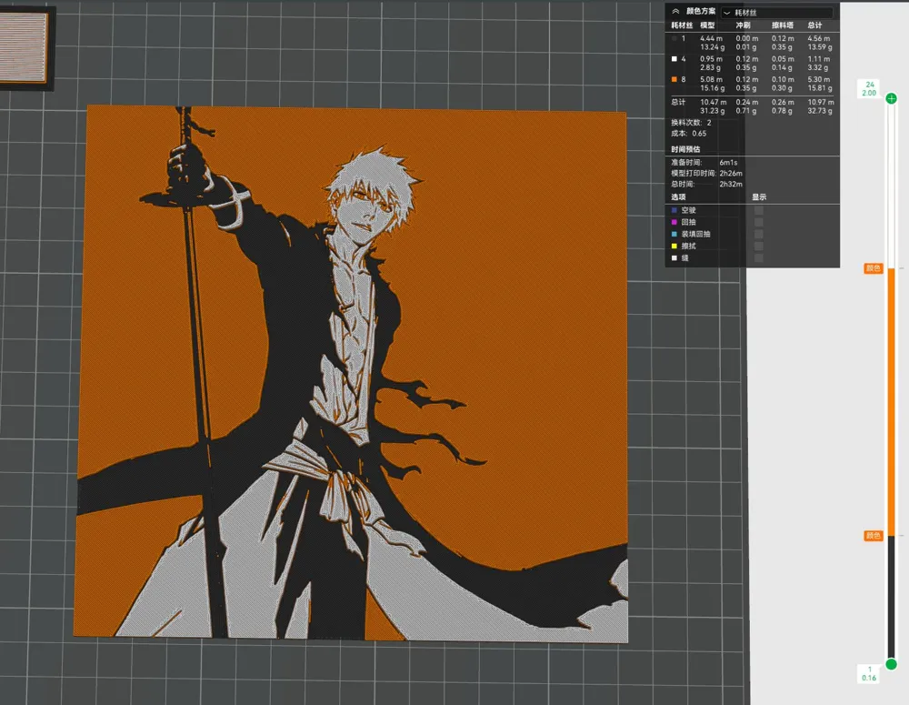Click filament 1 total 13.59 g
909x705 pixels.
coord(820,47)
